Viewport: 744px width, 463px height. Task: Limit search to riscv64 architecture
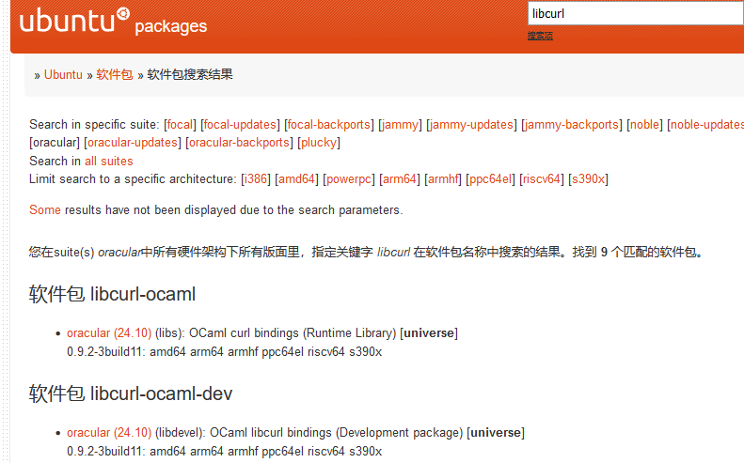point(542,179)
